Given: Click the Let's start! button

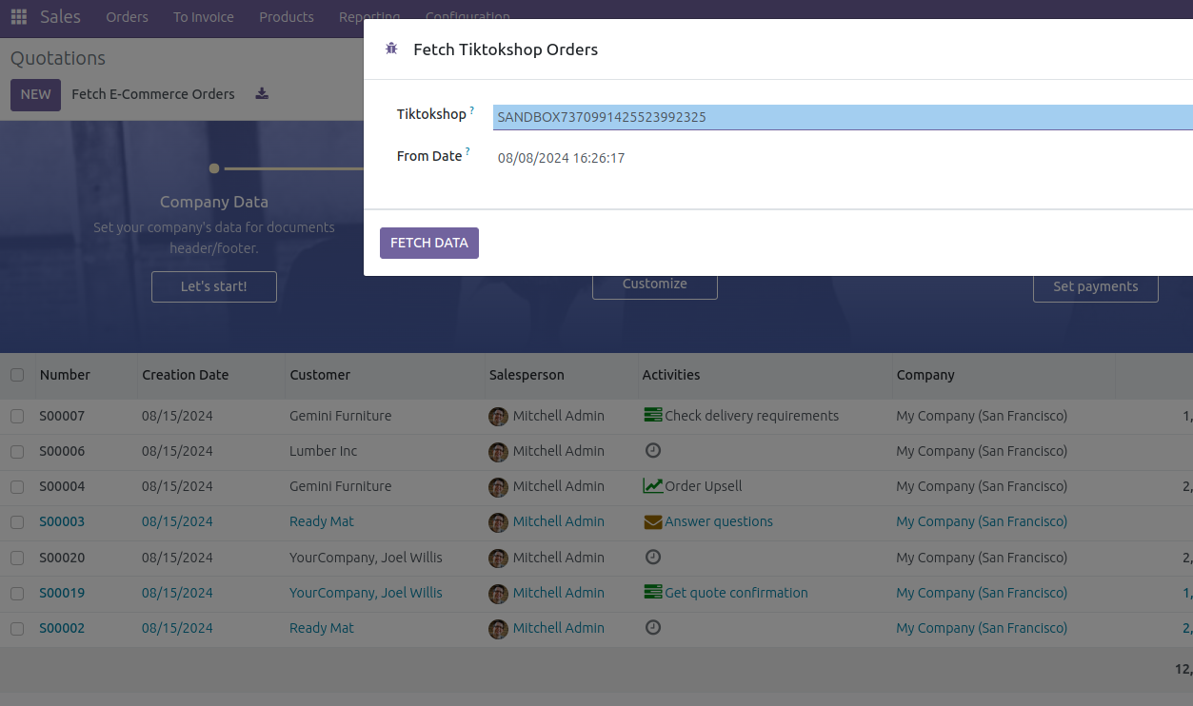Looking at the screenshot, I should (213, 286).
